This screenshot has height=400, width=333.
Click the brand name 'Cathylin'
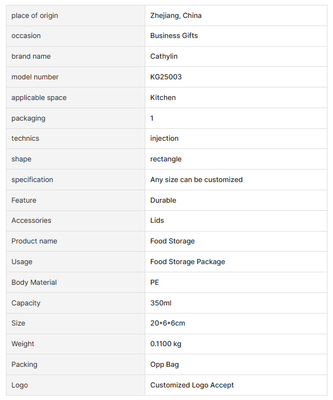(164, 57)
